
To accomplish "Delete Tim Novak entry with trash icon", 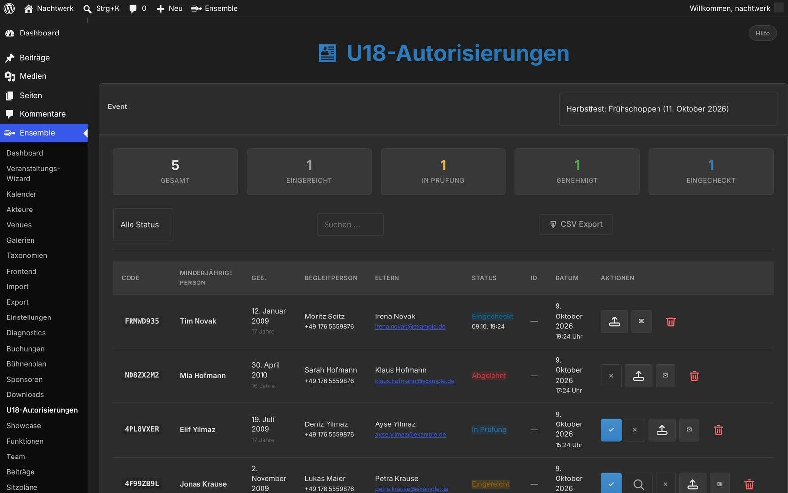I will 671,321.
